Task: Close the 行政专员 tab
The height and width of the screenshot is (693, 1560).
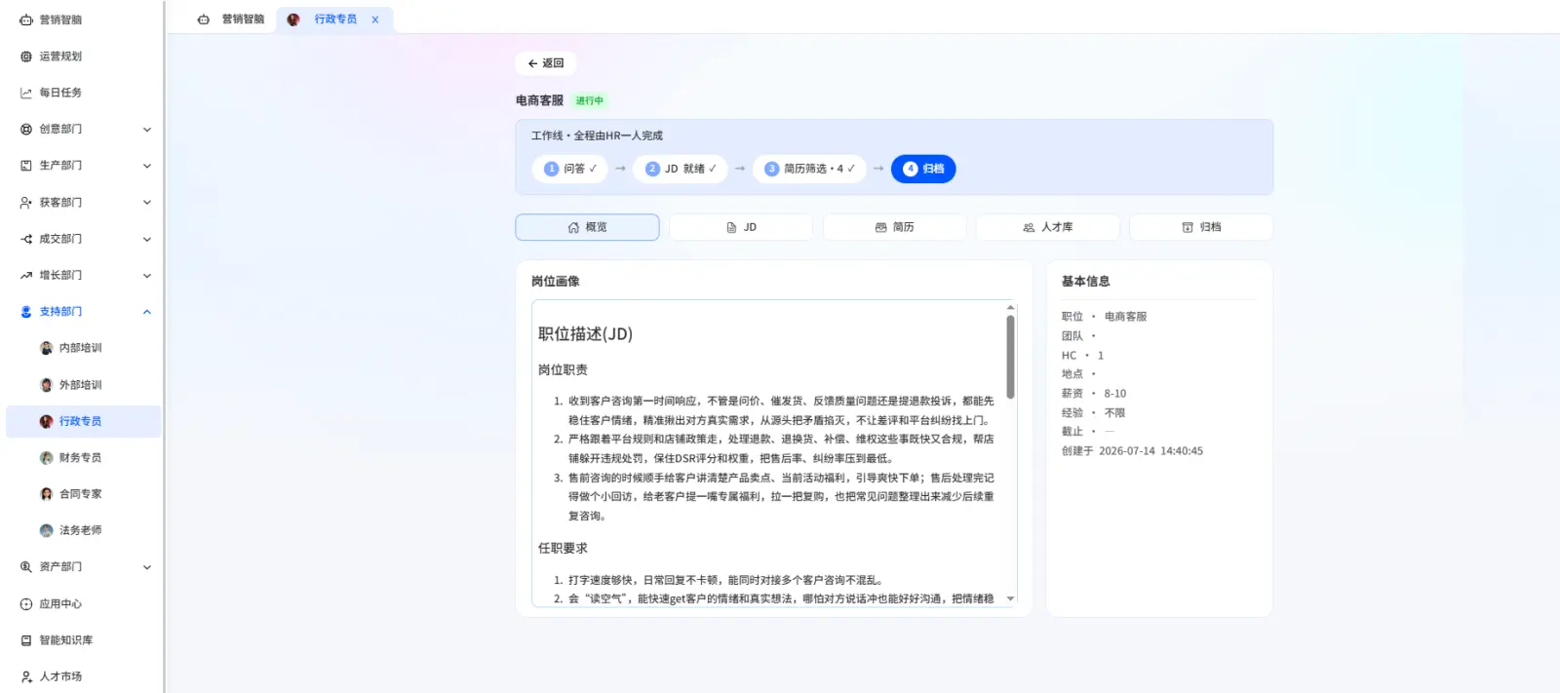Action: [x=375, y=19]
